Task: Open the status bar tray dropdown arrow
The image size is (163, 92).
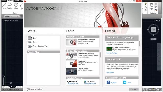Action: coord(156,89)
